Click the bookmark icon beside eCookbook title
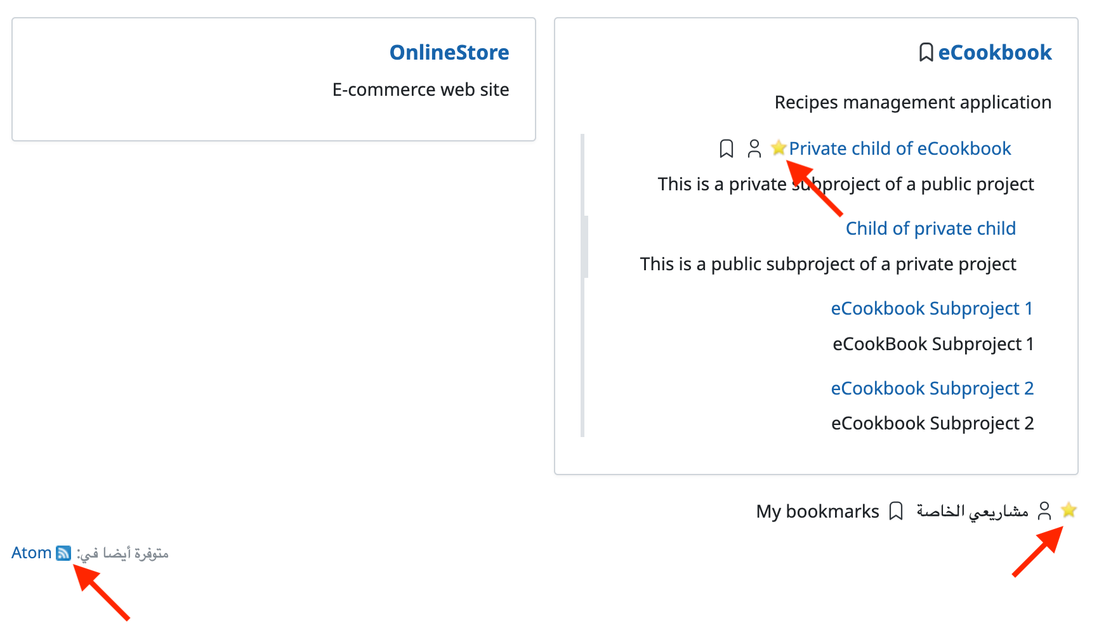The height and width of the screenshot is (635, 1099). [x=926, y=53]
